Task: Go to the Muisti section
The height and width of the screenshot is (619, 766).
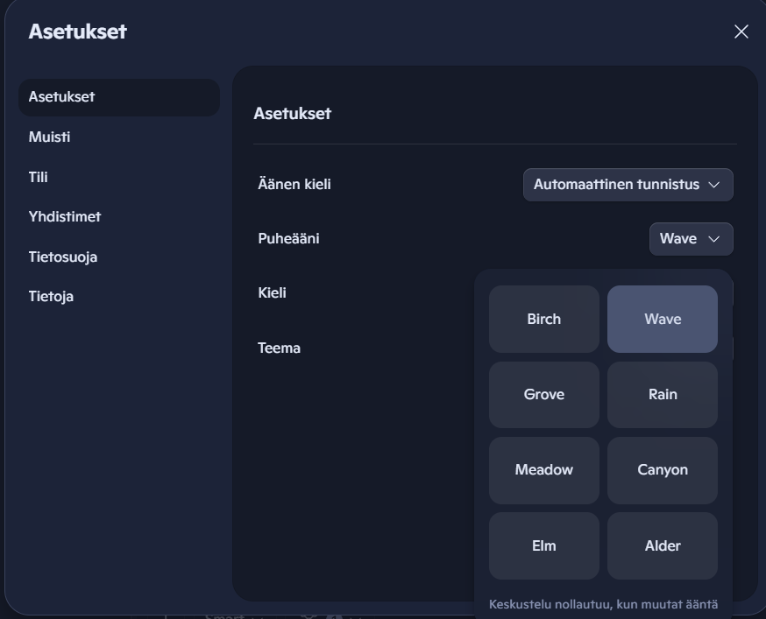Action: coord(50,137)
